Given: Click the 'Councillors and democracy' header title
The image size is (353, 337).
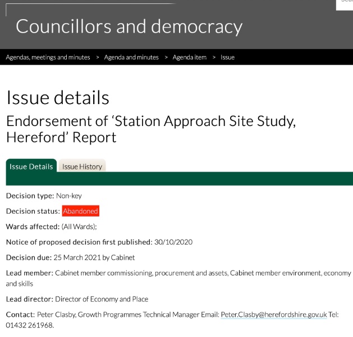Looking at the screenshot, I should pyautogui.click(x=129, y=26).
